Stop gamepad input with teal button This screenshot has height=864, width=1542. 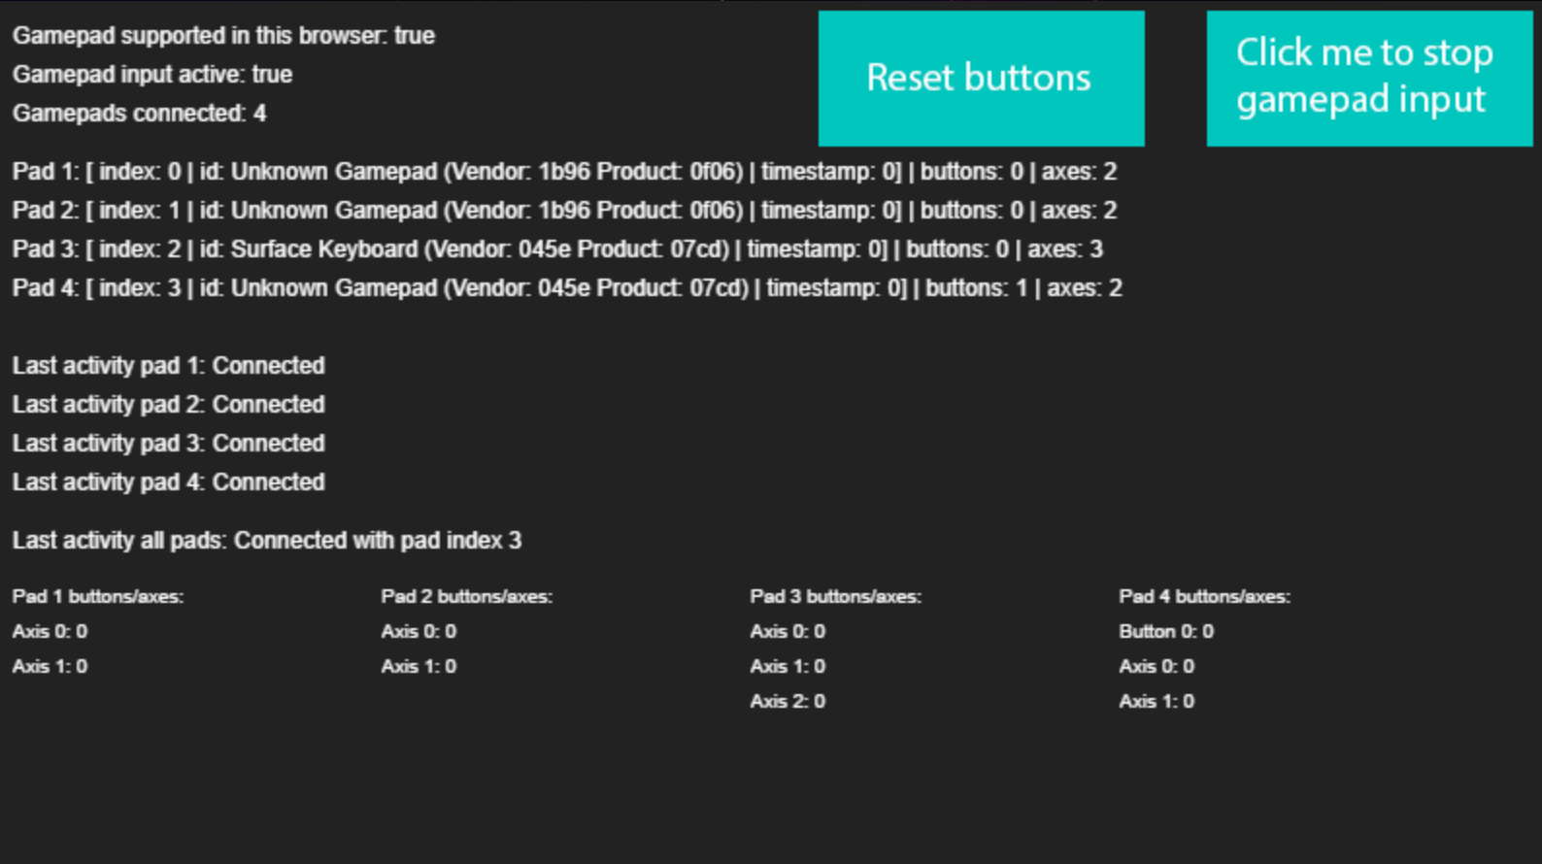point(1369,79)
